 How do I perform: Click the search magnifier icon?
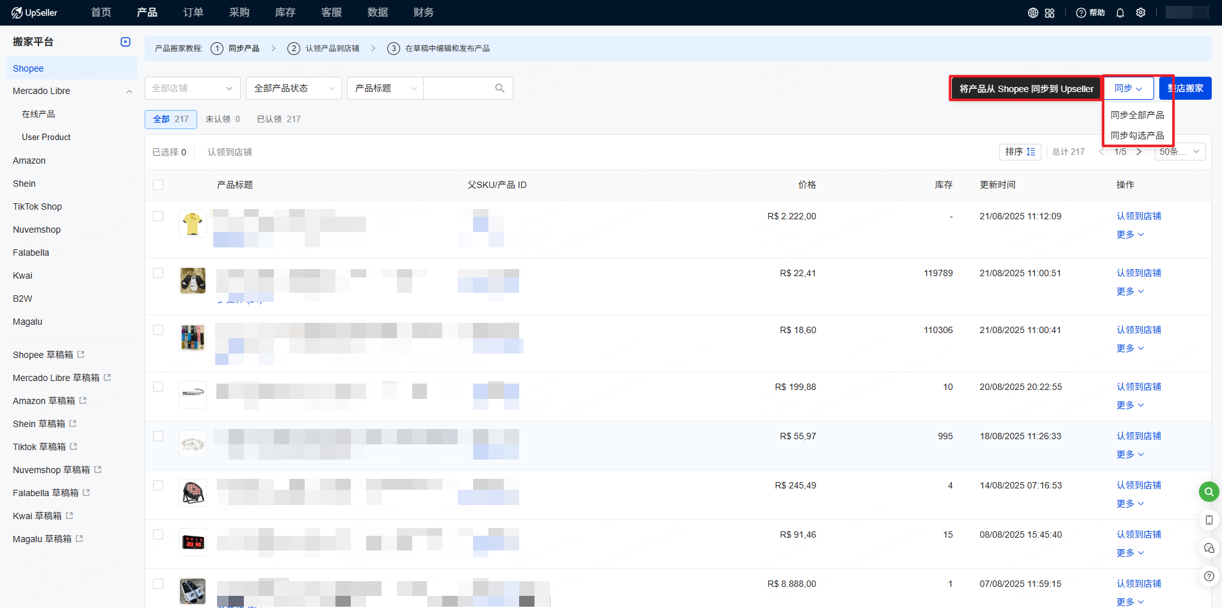pos(500,88)
